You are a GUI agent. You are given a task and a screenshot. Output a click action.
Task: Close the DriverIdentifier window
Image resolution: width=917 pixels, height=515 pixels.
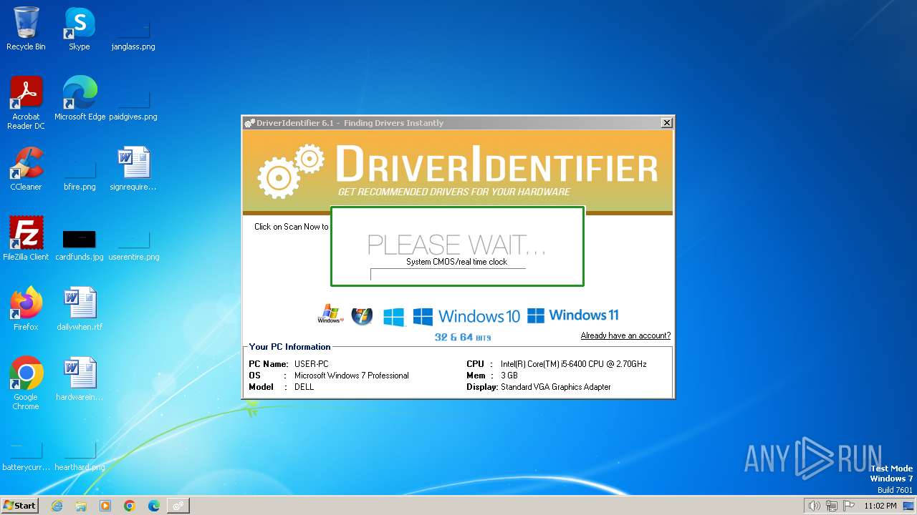[x=666, y=123]
